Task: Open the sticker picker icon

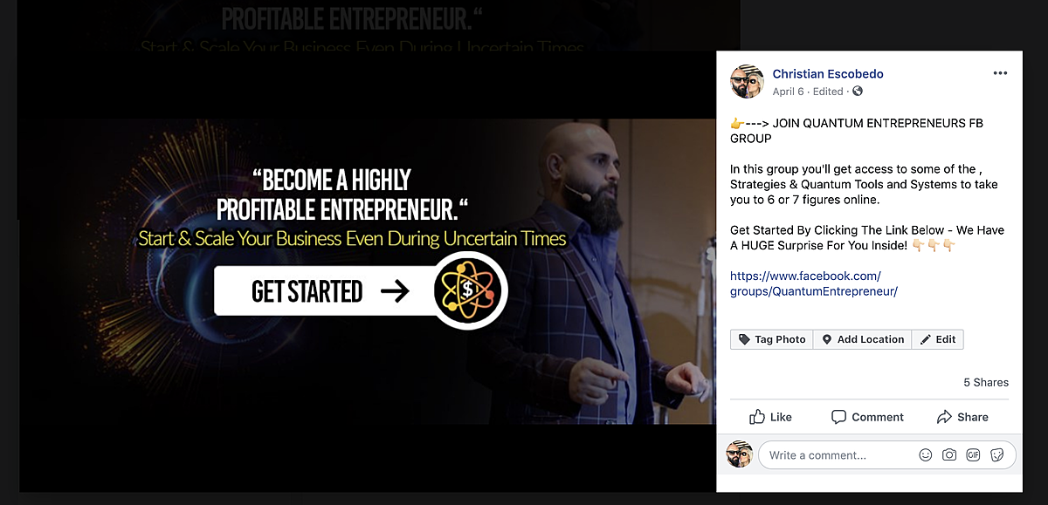Action: [x=996, y=455]
